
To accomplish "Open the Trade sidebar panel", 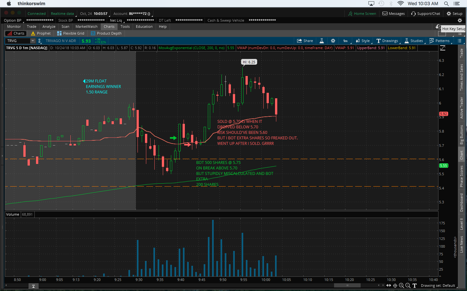I will [x=461, y=53].
